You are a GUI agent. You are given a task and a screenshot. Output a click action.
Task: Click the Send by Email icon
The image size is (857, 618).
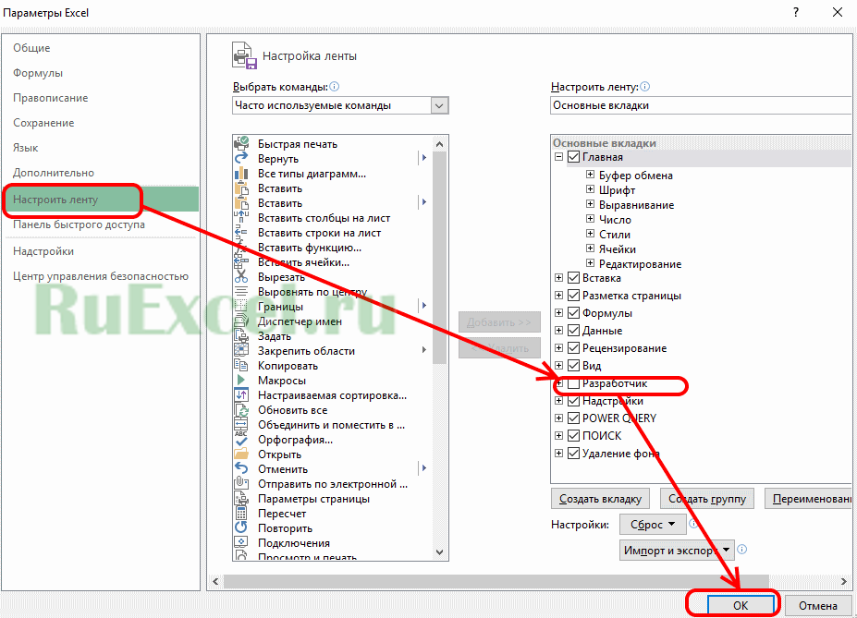pyautogui.click(x=241, y=483)
